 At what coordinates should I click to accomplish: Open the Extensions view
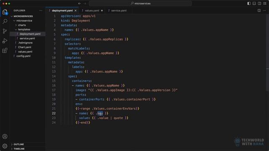click(x=5, y=50)
